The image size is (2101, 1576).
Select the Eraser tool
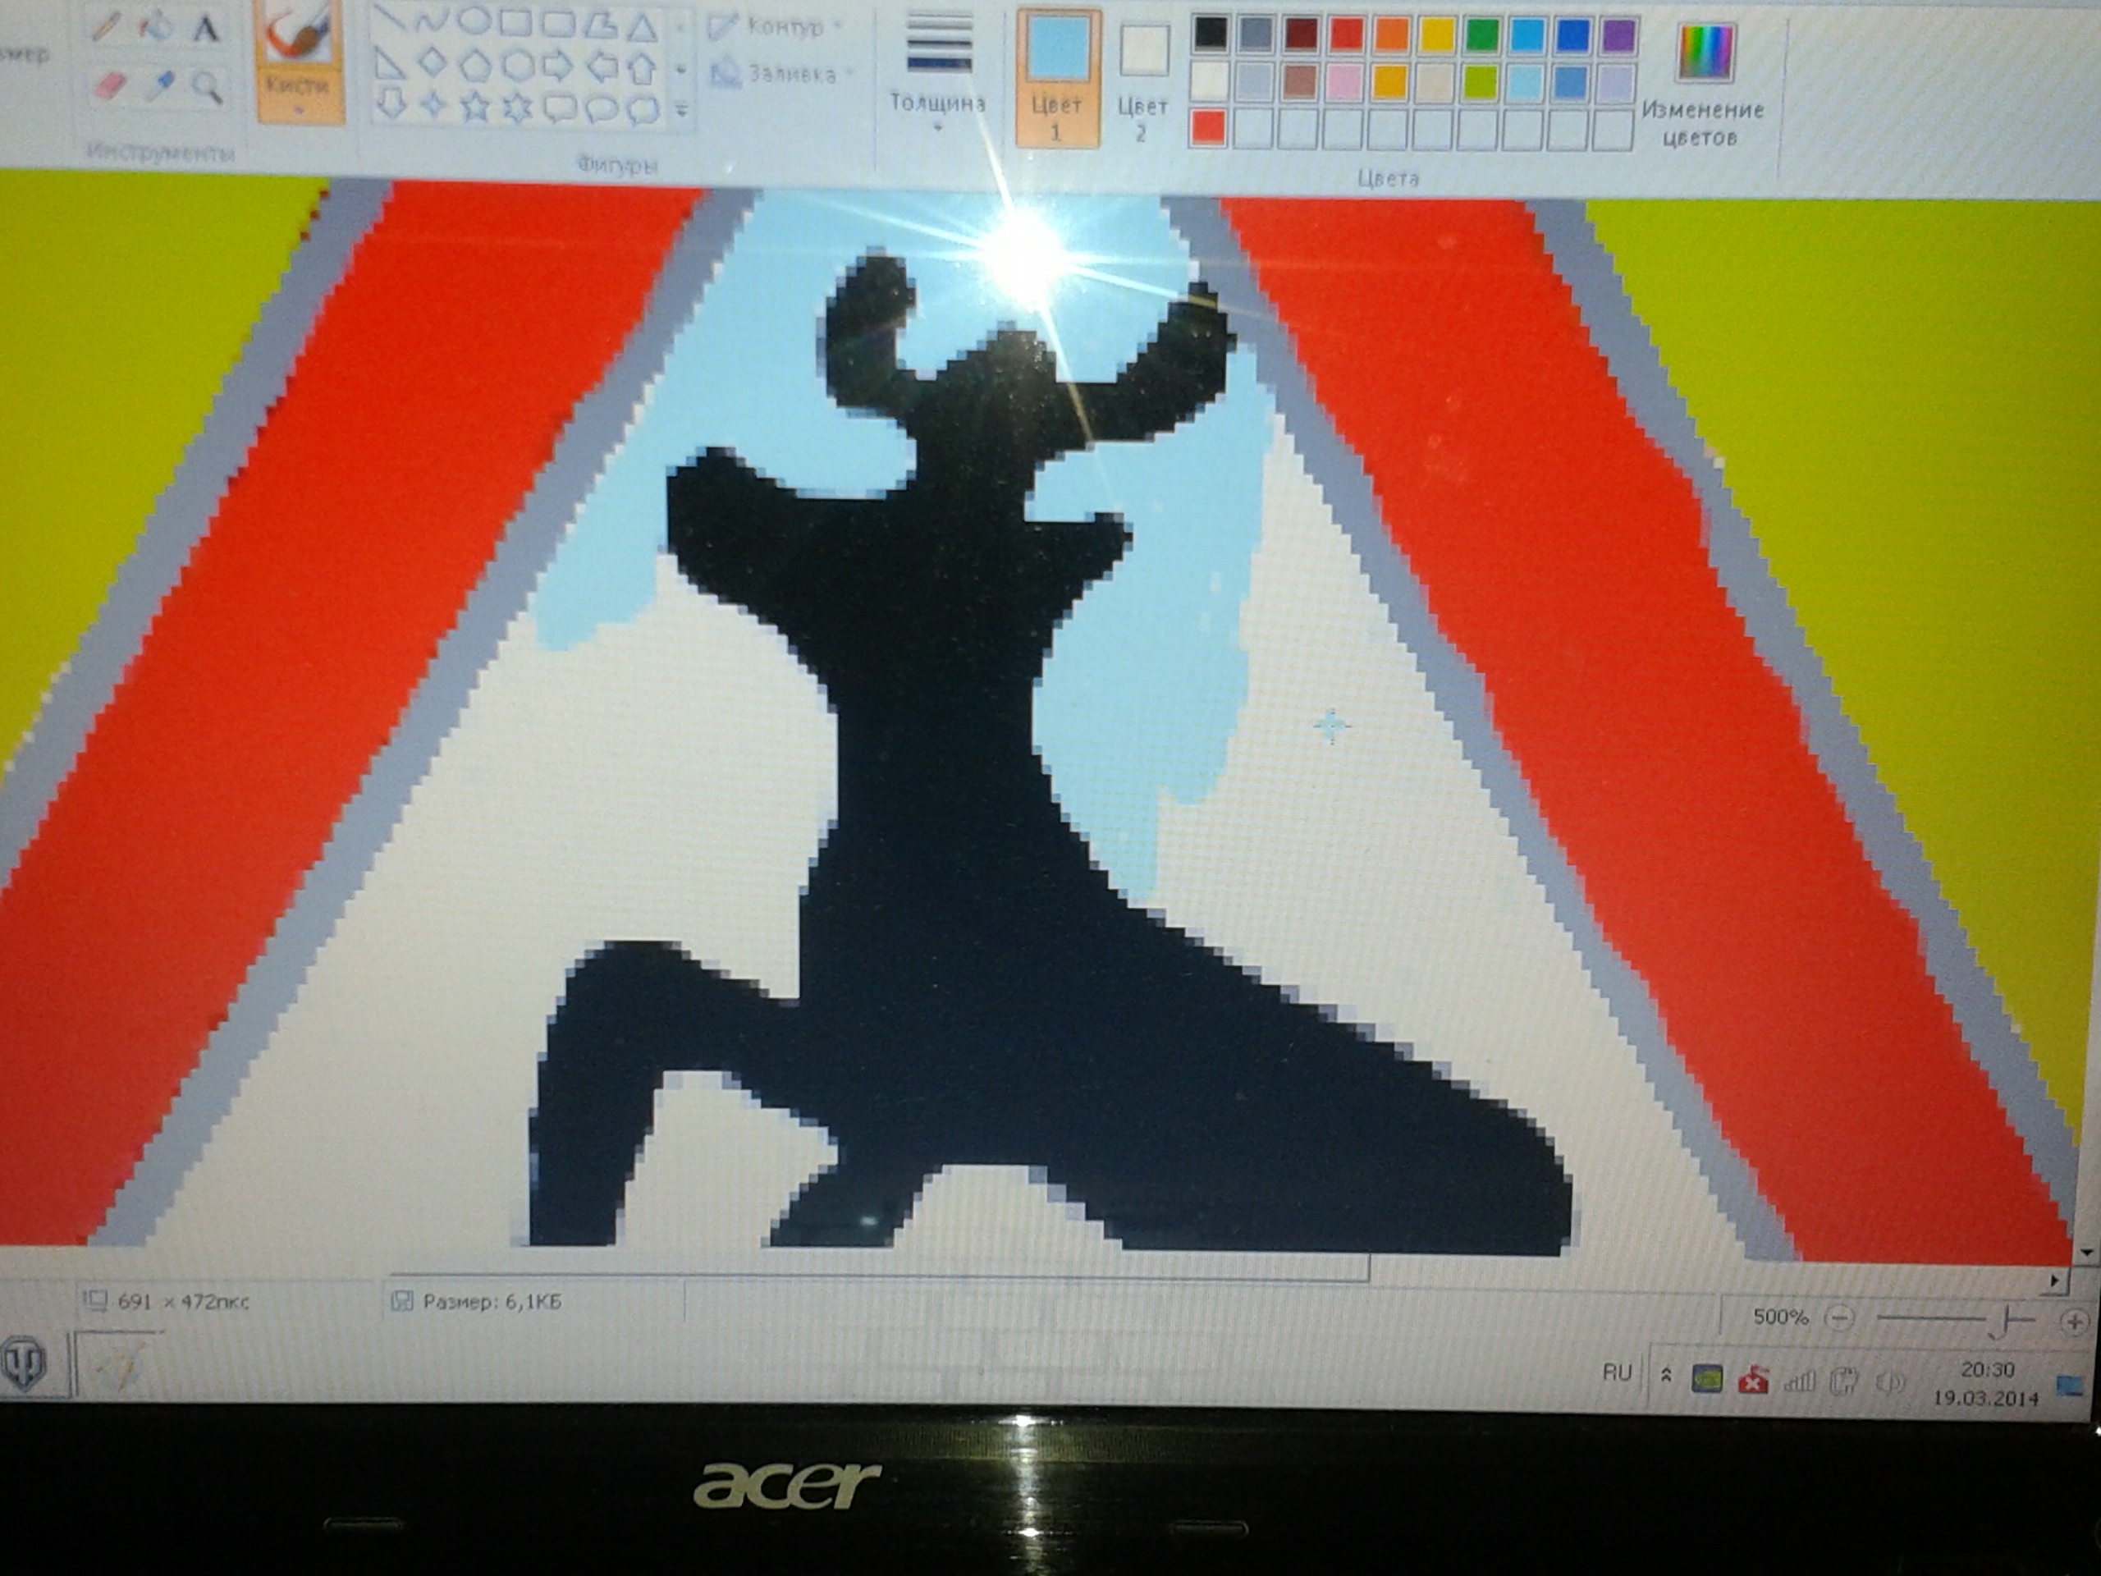(x=109, y=86)
